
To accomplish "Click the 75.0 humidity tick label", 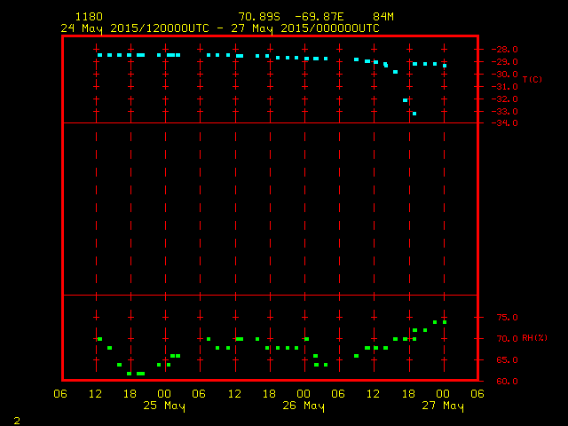I will point(504,318).
